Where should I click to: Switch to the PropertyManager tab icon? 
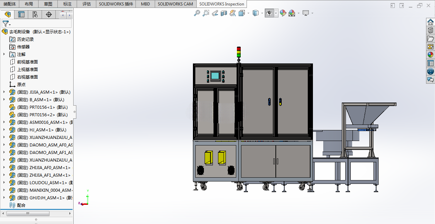21,14
